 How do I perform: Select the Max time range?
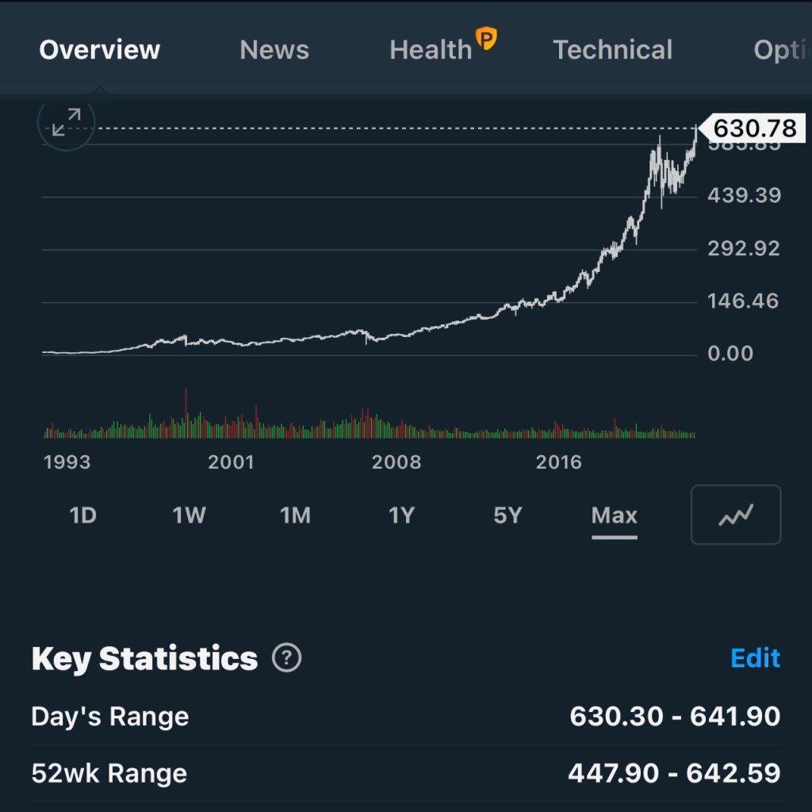[x=614, y=515]
